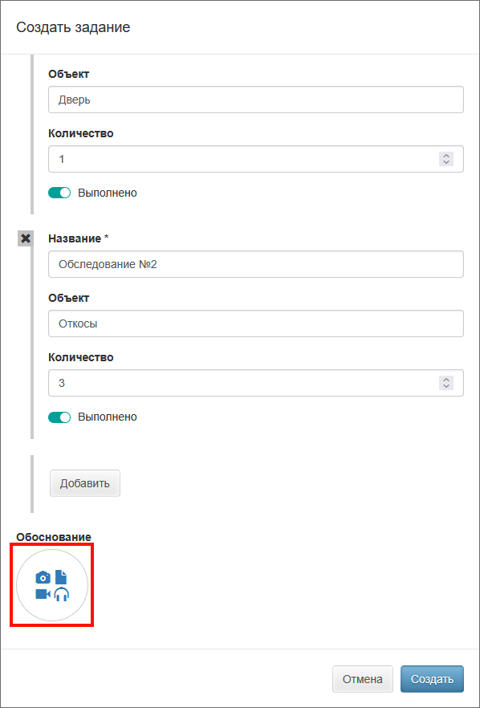Click the Выполнено label of the second item
Image resolution: width=480 pixels, height=708 pixels.
coord(108,417)
